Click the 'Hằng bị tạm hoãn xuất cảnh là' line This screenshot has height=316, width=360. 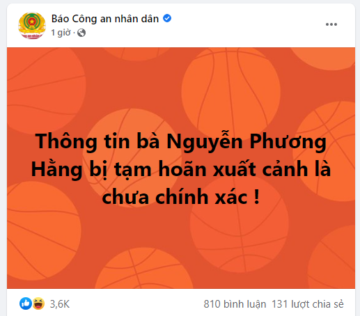tap(181, 169)
